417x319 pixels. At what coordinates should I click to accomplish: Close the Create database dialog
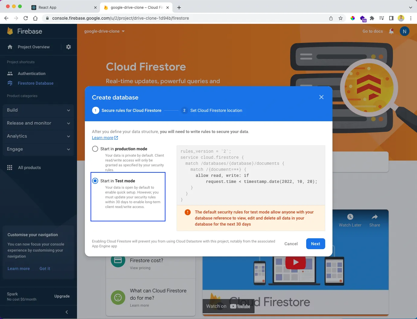click(321, 97)
